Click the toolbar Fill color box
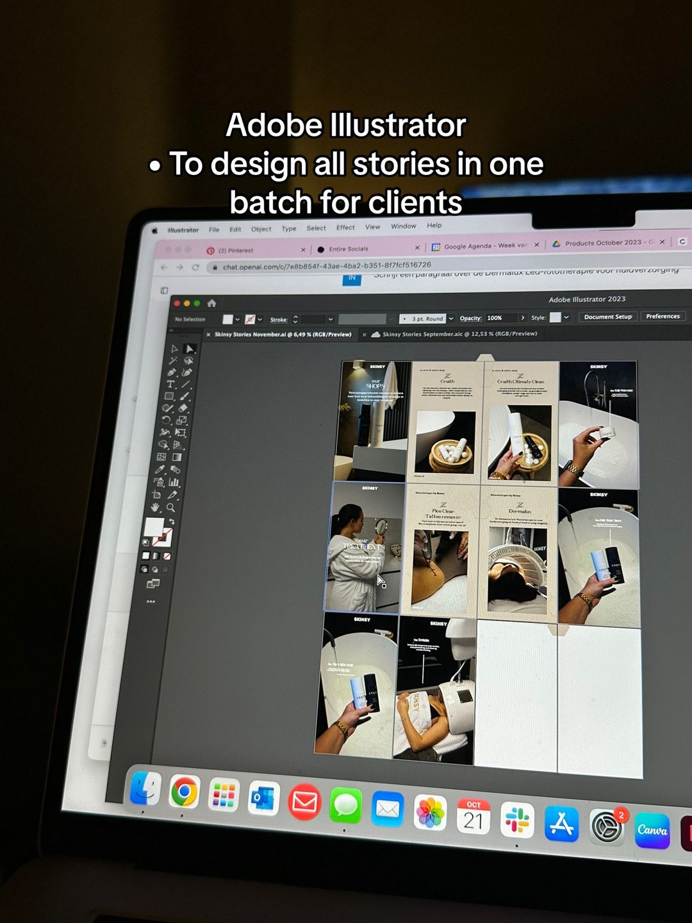Viewport: 692px width, 923px height. [x=152, y=526]
